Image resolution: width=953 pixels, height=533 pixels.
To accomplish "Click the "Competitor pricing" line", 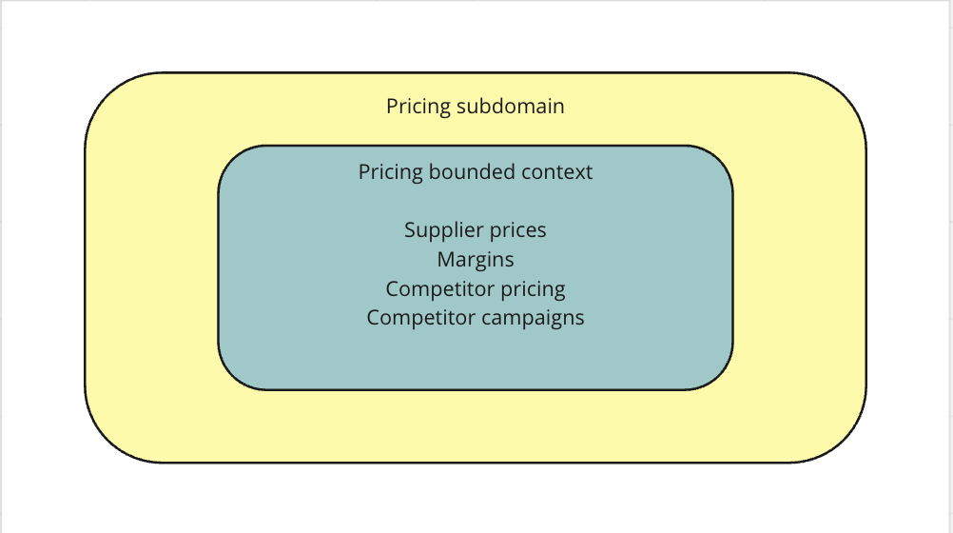I will (x=475, y=288).
